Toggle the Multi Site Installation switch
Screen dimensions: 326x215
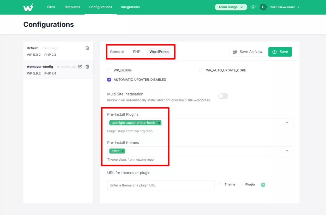(223, 96)
